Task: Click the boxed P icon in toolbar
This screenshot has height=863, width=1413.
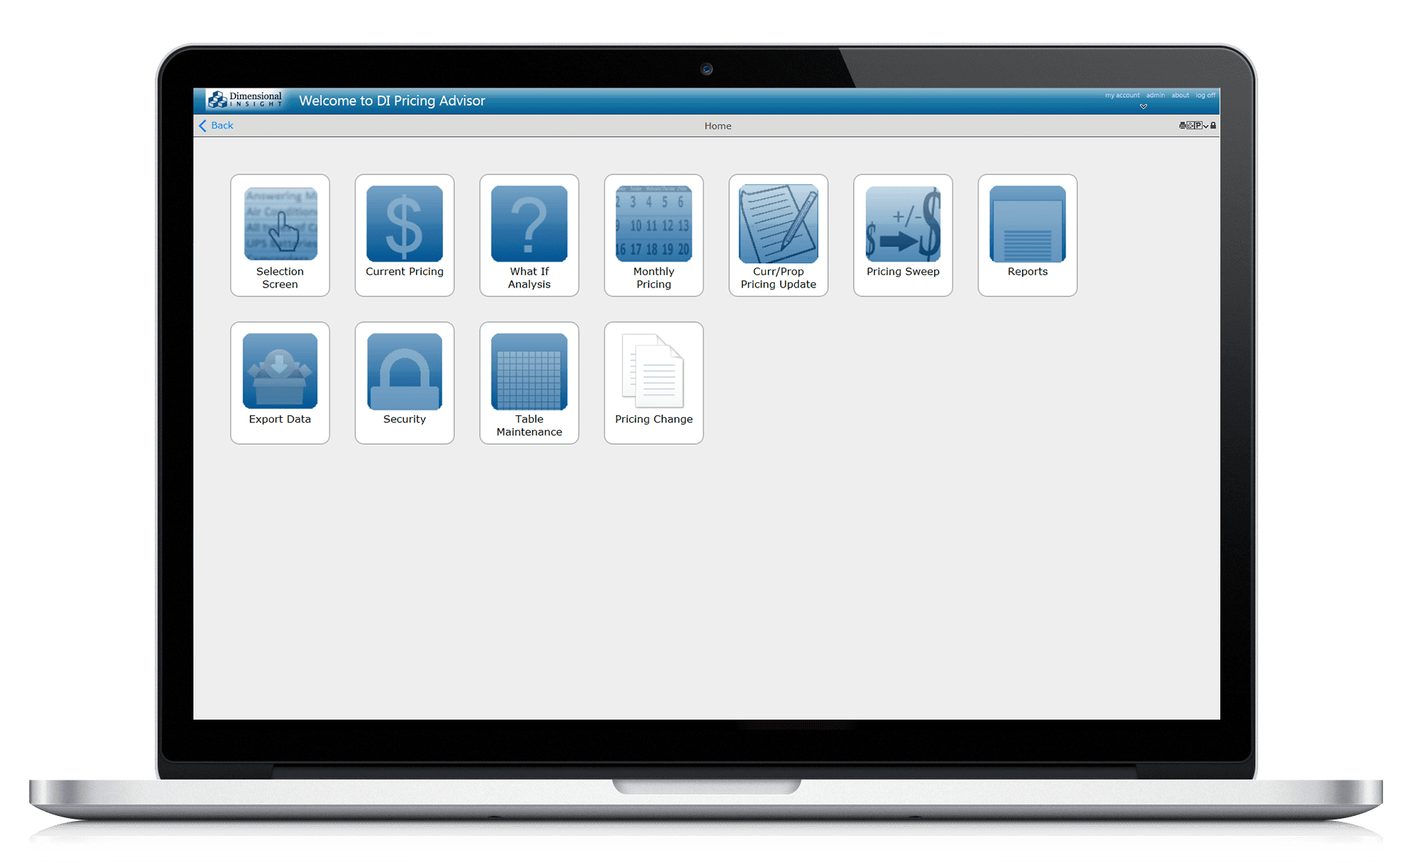Action: click(x=1198, y=126)
